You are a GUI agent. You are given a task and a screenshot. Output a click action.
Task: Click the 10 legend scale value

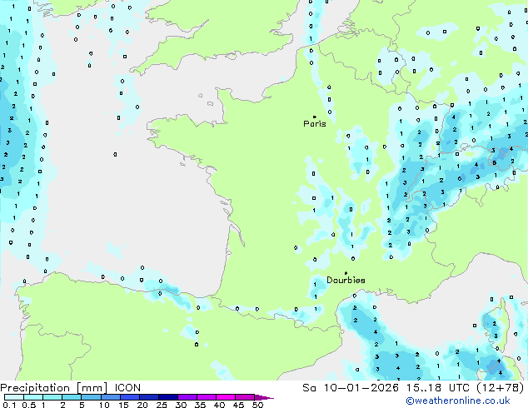pos(104,405)
